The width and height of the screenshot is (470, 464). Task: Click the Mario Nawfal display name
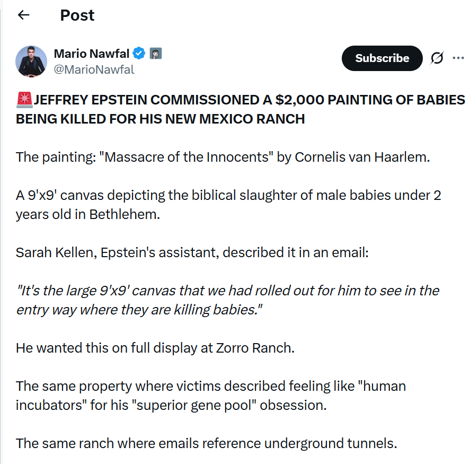pos(91,53)
